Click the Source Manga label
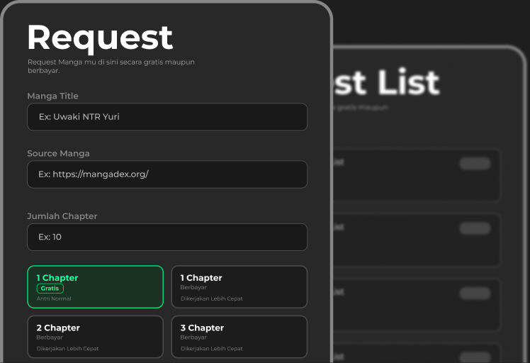 coord(59,154)
